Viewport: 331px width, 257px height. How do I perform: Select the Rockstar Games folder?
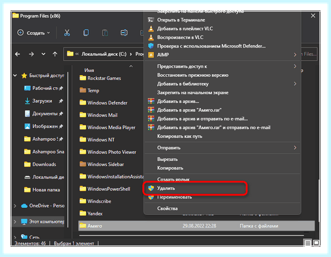tap(100, 78)
